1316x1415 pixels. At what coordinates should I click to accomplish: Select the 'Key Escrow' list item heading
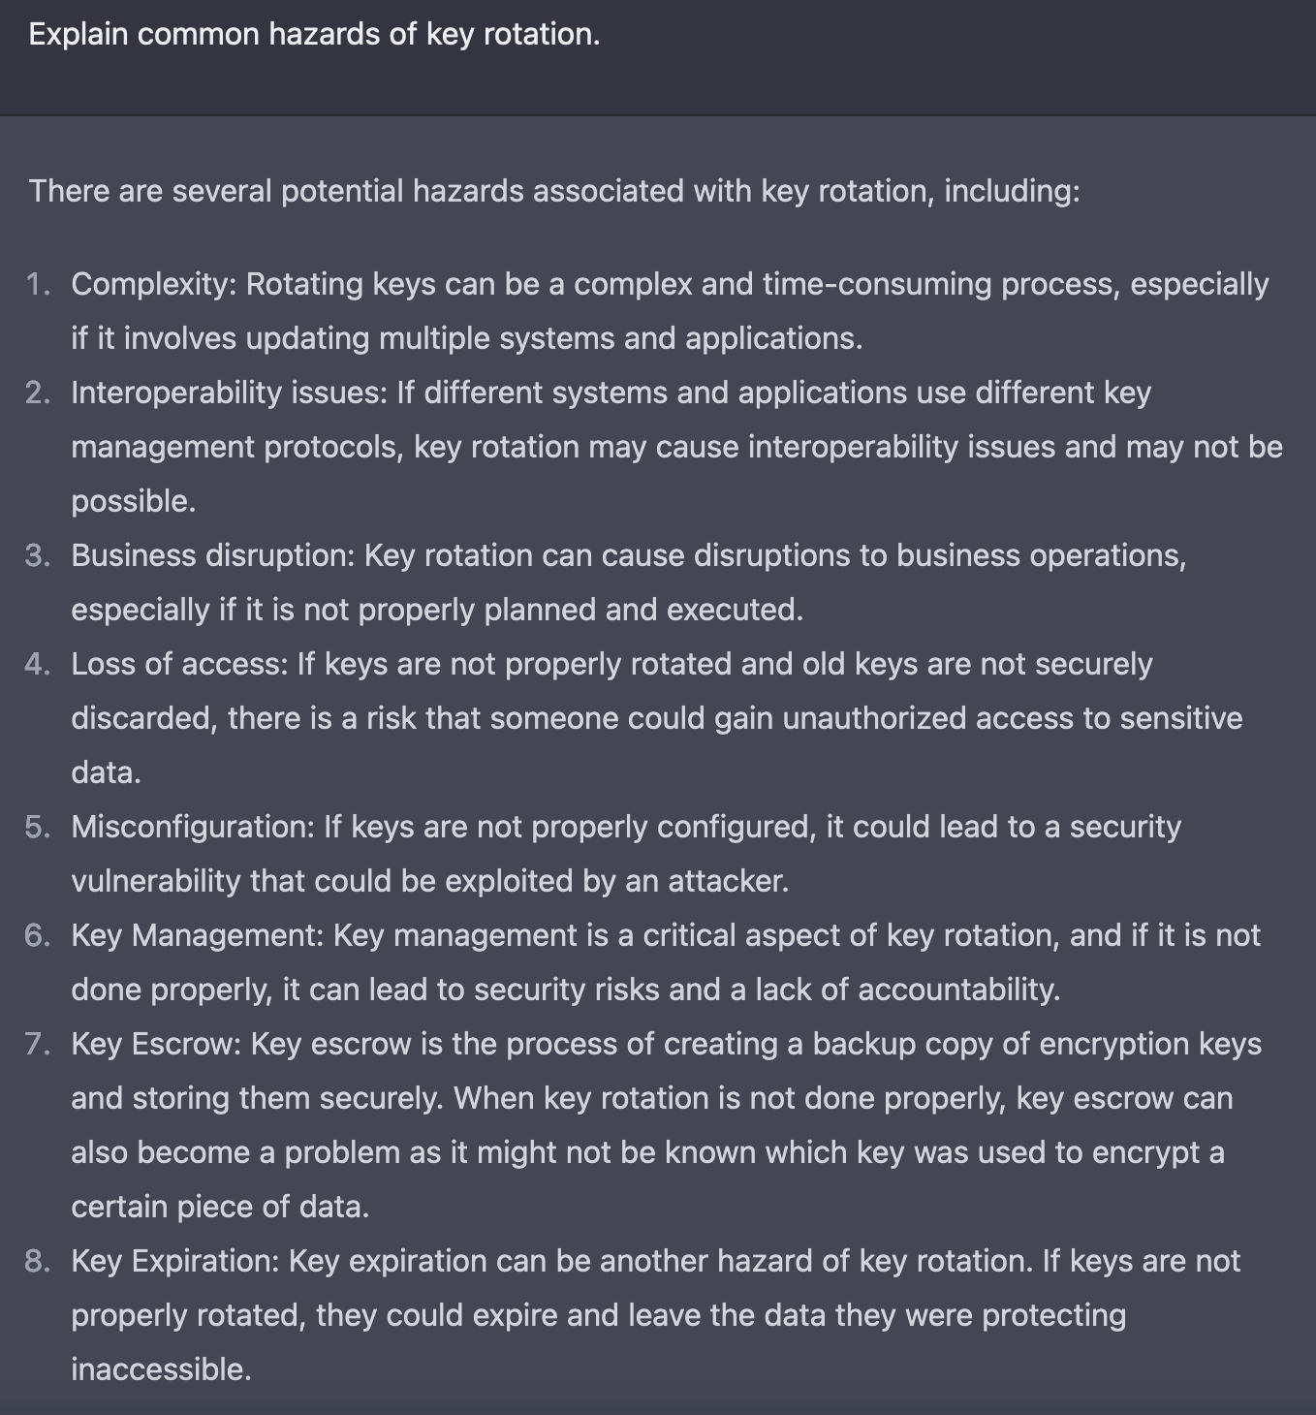pyautogui.click(x=156, y=1044)
